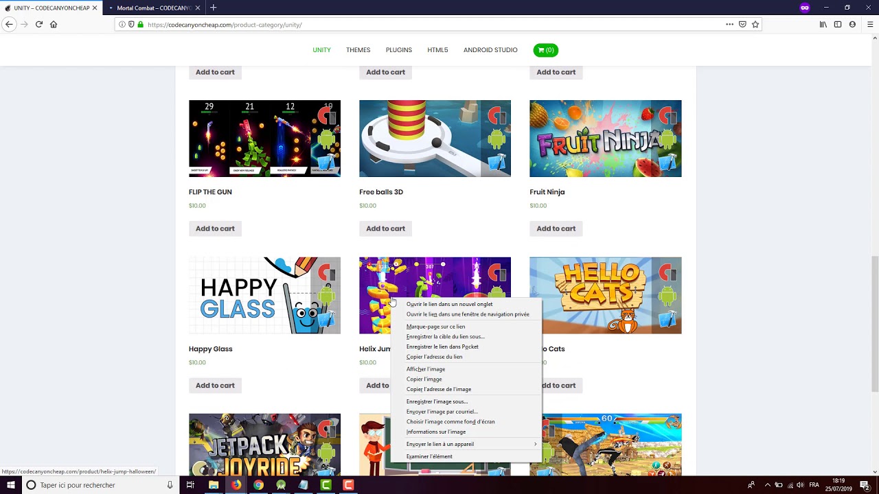Expand "Envoyer le lien à un appareil" submenu
Image resolution: width=879 pixels, height=494 pixels.
pyautogui.click(x=466, y=444)
